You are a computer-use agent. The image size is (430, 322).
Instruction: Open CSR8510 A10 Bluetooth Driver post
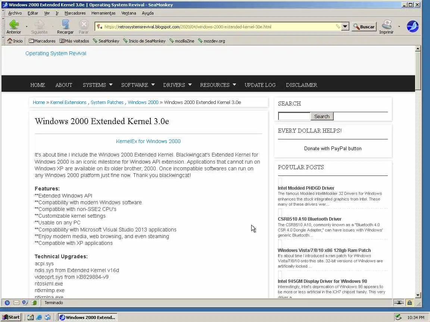[309, 219]
